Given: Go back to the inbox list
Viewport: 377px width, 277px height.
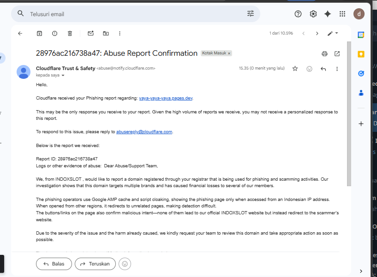Looking at the screenshot, I should 20,33.
